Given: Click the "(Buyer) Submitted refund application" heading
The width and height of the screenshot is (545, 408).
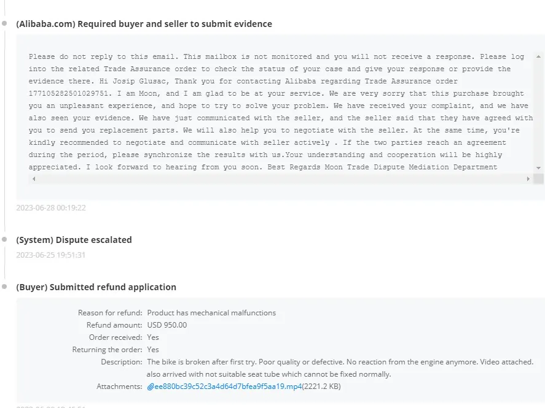Looking at the screenshot, I should pos(96,287).
